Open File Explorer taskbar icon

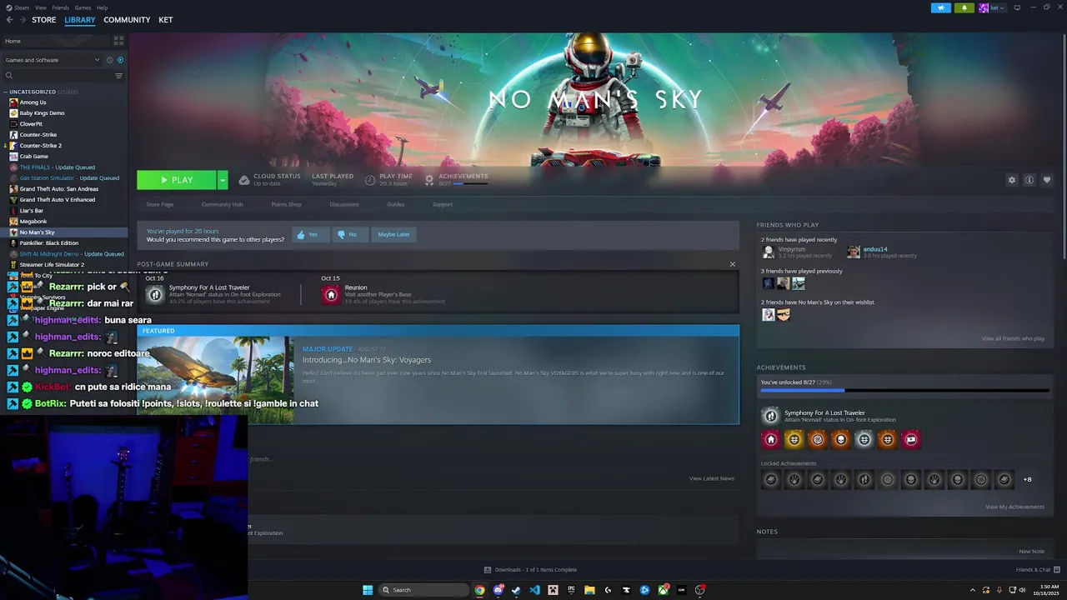point(589,590)
